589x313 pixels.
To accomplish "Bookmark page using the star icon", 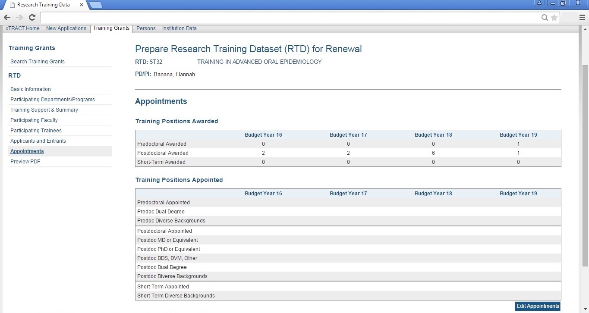I will point(554,17).
